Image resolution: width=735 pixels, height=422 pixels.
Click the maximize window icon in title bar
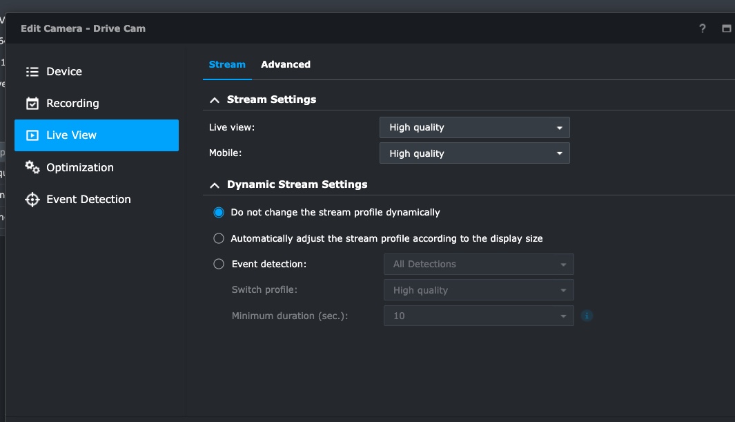726,28
